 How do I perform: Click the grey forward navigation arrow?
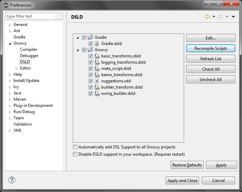coord(221,17)
